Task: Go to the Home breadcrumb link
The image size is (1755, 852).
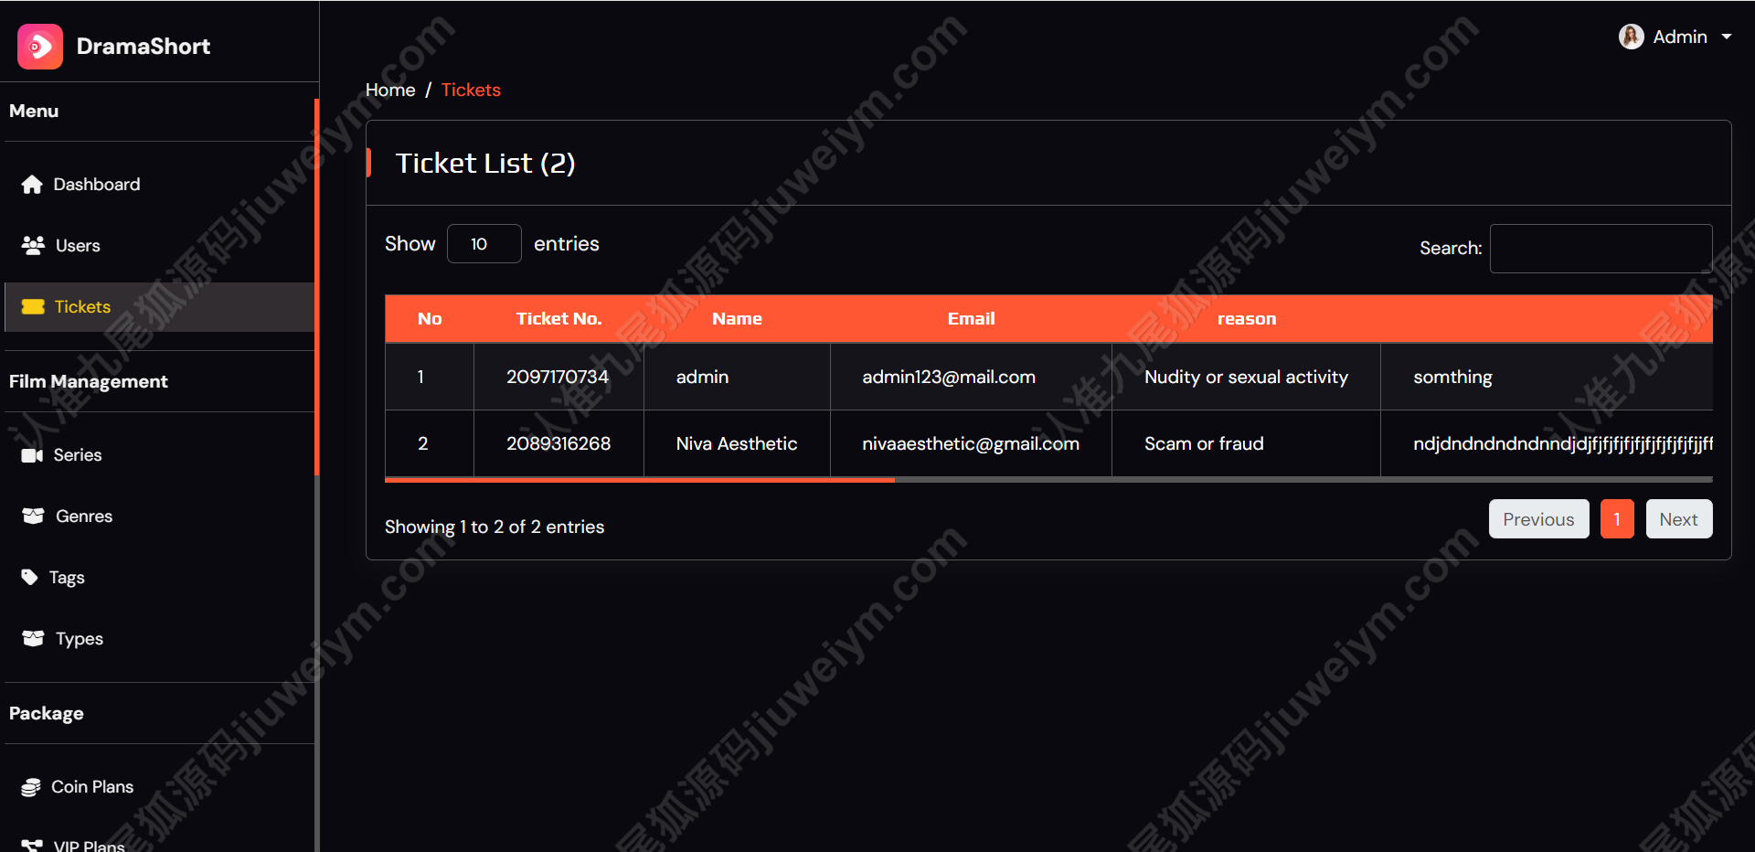Action: click(390, 91)
